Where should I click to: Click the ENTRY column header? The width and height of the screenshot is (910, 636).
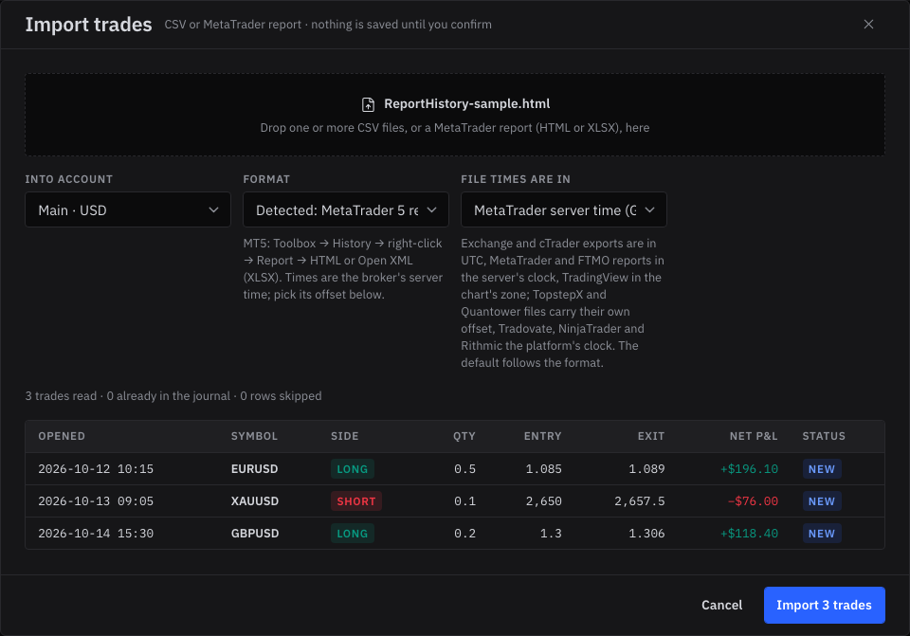pos(542,436)
